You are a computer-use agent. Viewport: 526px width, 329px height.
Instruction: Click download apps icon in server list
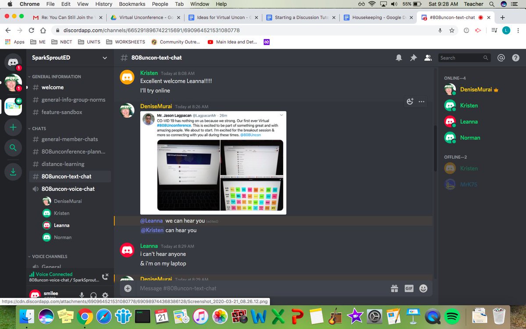pos(13,172)
